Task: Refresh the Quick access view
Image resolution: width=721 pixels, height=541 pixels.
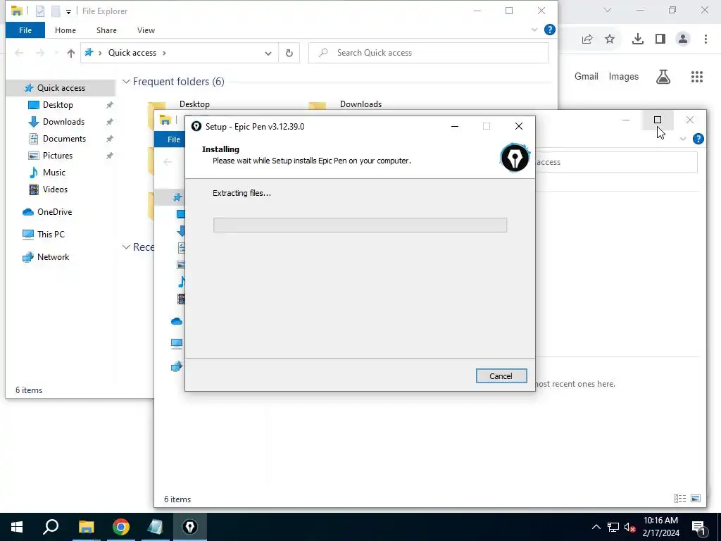Action: coord(289,54)
